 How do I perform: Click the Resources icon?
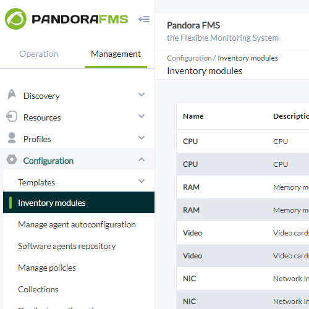click(x=12, y=116)
